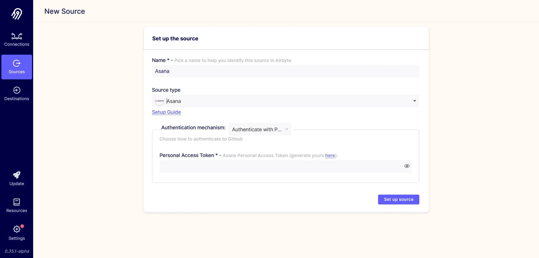539x258 pixels.
Task: Expand the Source type dropdown arrow
Action: 415,101
